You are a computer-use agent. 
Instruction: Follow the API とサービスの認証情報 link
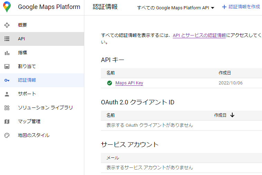point(199,35)
